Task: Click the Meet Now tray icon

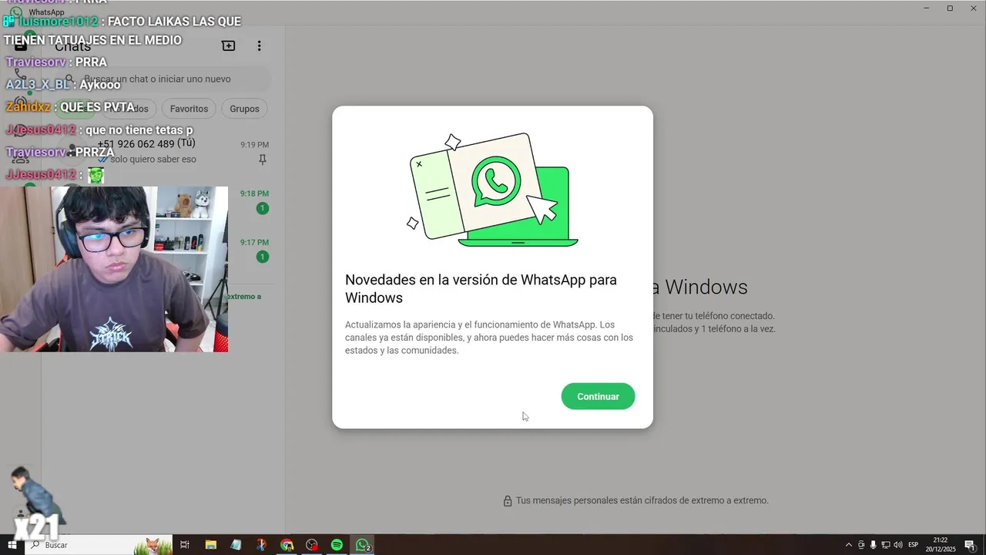Action: click(x=861, y=545)
